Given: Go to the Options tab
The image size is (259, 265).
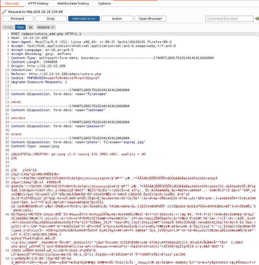Looking at the screenshot, I should tap(104, 3).
